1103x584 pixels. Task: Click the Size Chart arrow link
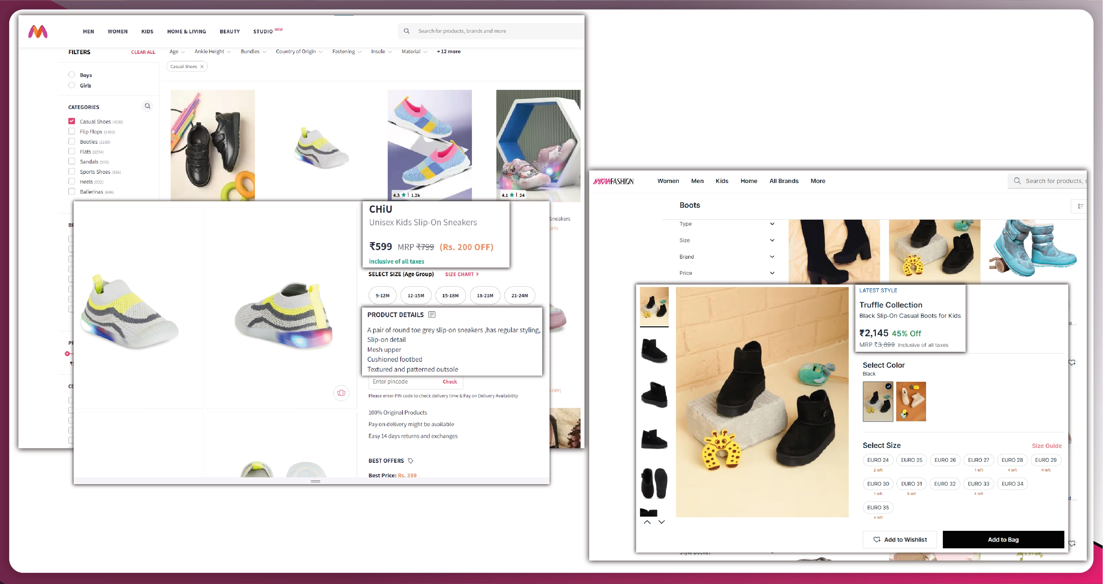point(462,274)
